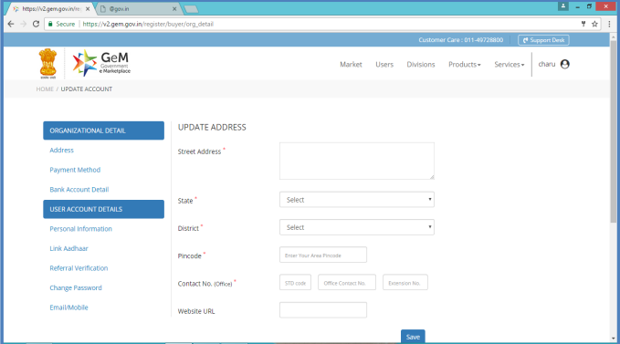
Task: Open the Divisions menu item
Action: [x=421, y=65]
